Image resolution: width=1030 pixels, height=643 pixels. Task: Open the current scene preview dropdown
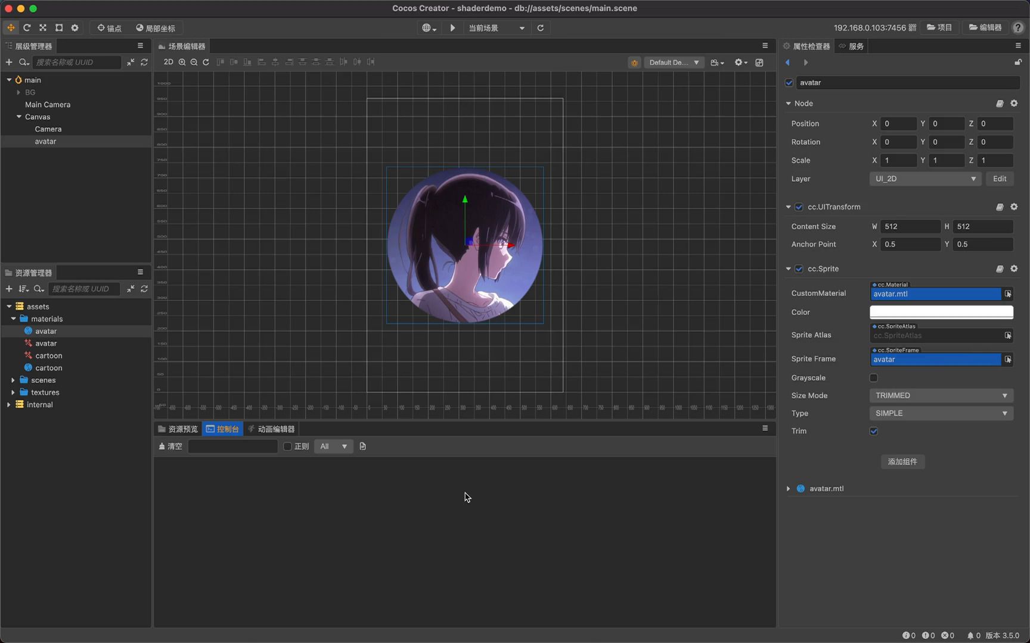pyautogui.click(x=497, y=28)
